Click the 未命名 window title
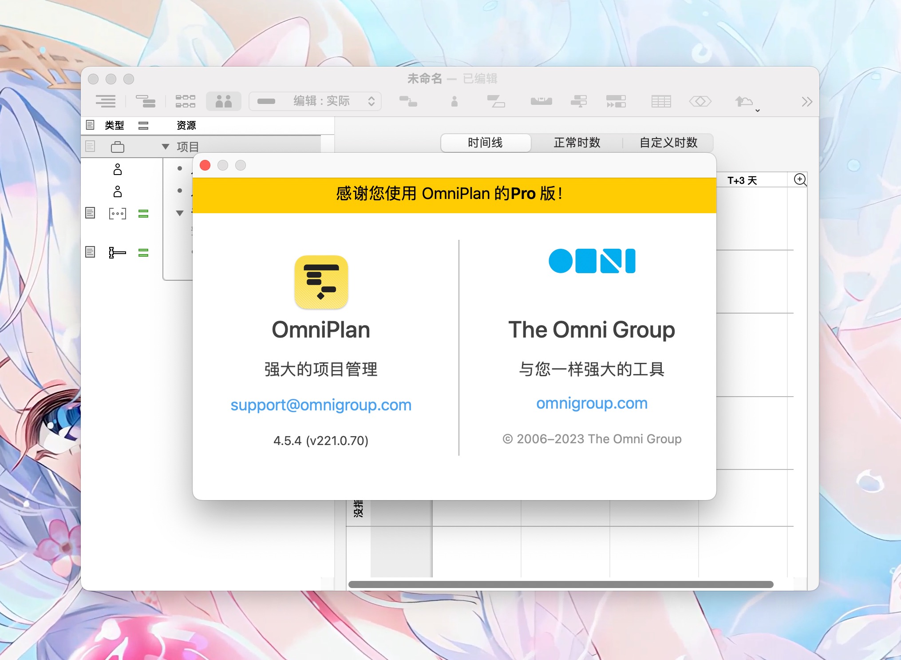This screenshot has width=901, height=660. [x=425, y=79]
